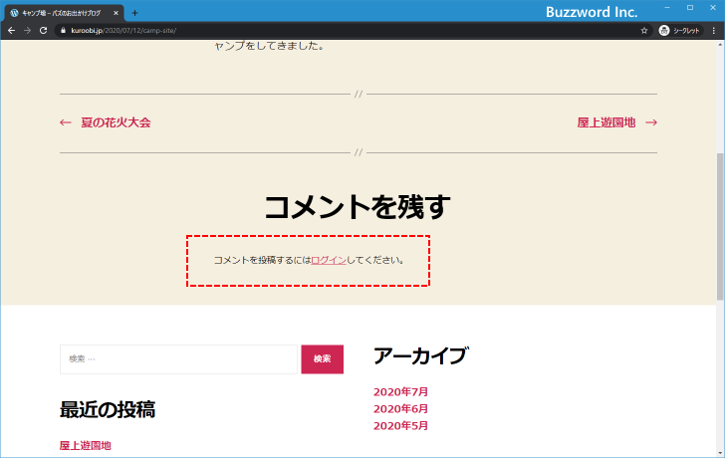Open Chrome's three-dot menu
Image resolution: width=725 pixels, height=458 pixels.
(714, 31)
